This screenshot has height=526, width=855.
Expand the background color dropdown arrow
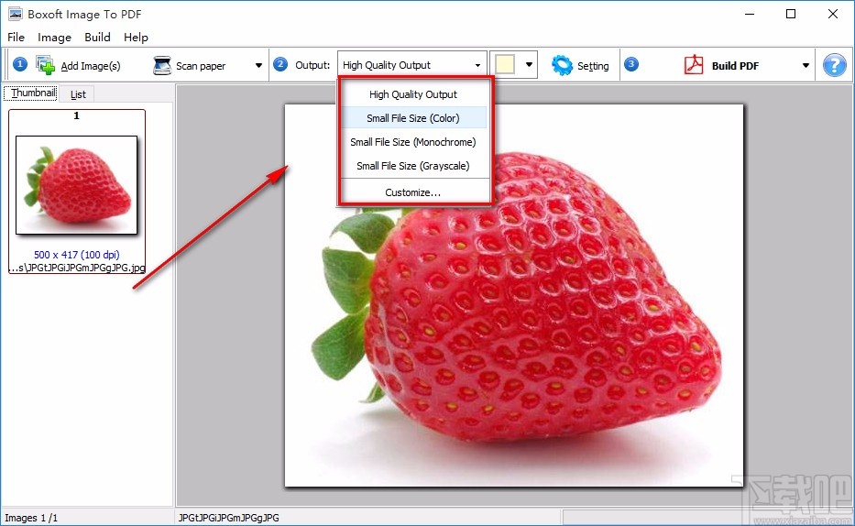click(x=529, y=65)
